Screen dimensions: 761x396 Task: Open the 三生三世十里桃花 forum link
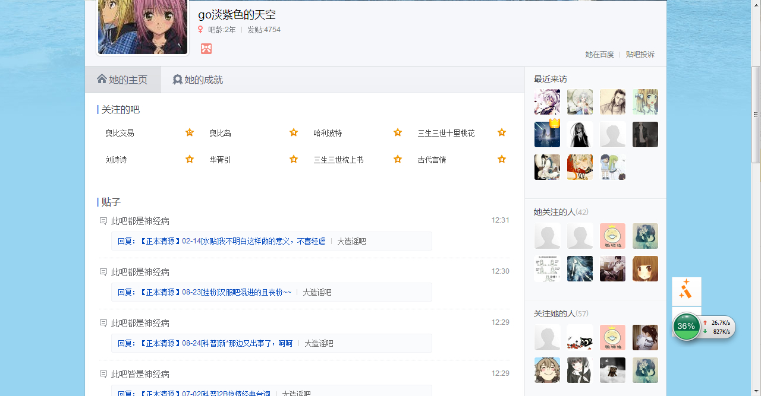click(x=446, y=133)
